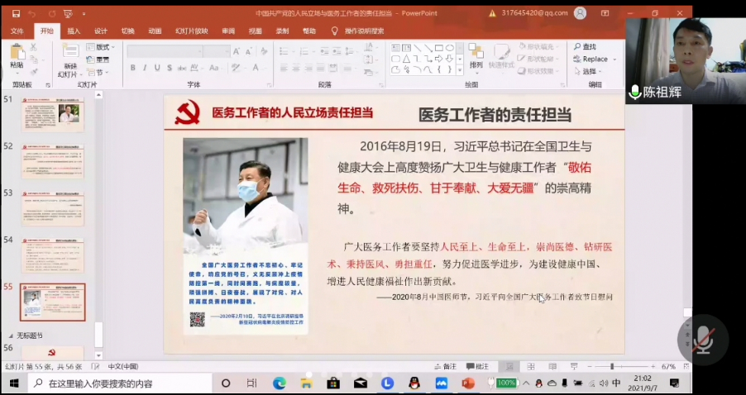Switch to reading view in status bar

[552, 366]
